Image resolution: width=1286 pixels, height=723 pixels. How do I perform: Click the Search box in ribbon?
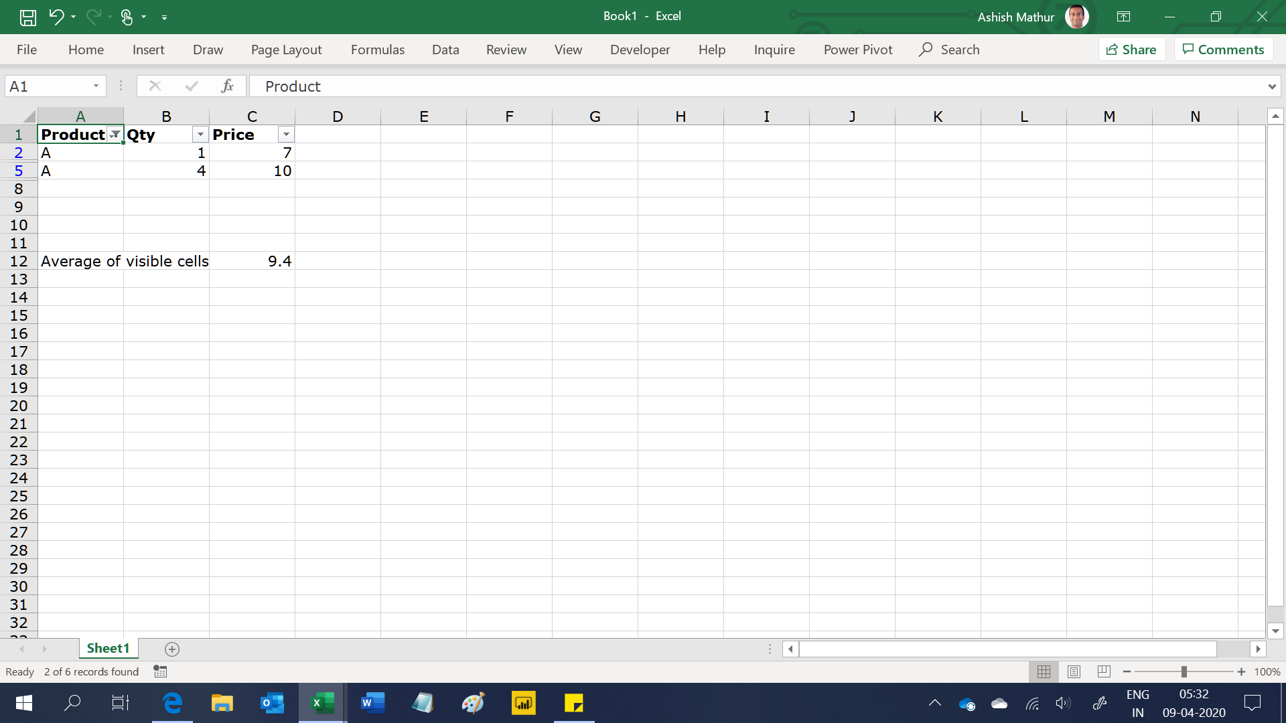[949, 50]
